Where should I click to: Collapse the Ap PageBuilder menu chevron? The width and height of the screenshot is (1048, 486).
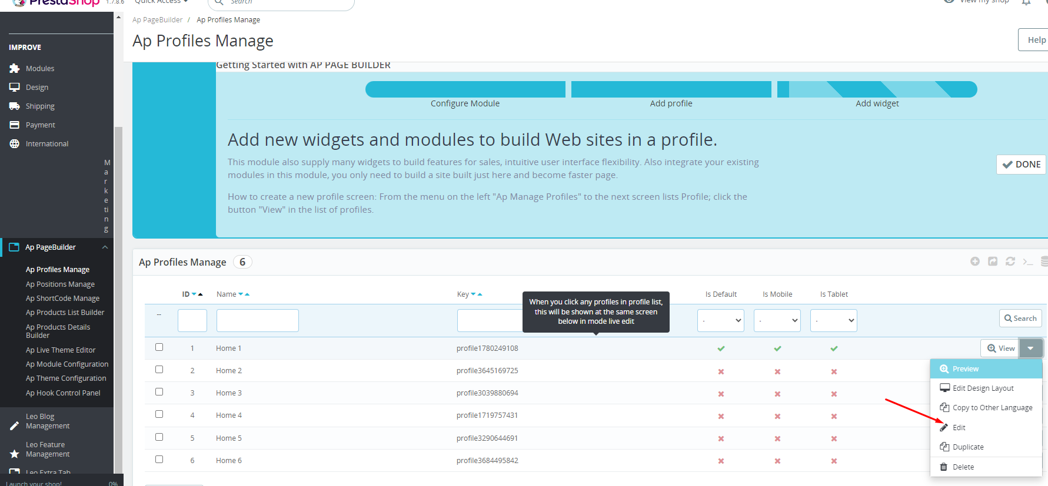105,247
